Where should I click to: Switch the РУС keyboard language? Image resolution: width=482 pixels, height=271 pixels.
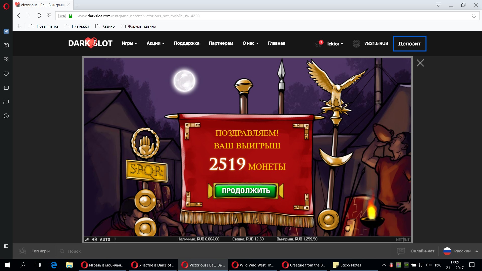click(x=438, y=265)
